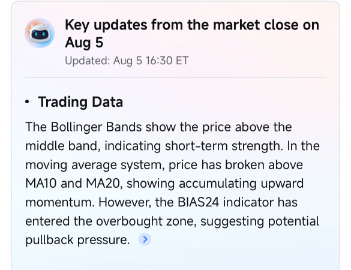Click the robot assistant avatar icon
This screenshot has height=270, width=351.
pyautogui.click(x=40, y=33)
